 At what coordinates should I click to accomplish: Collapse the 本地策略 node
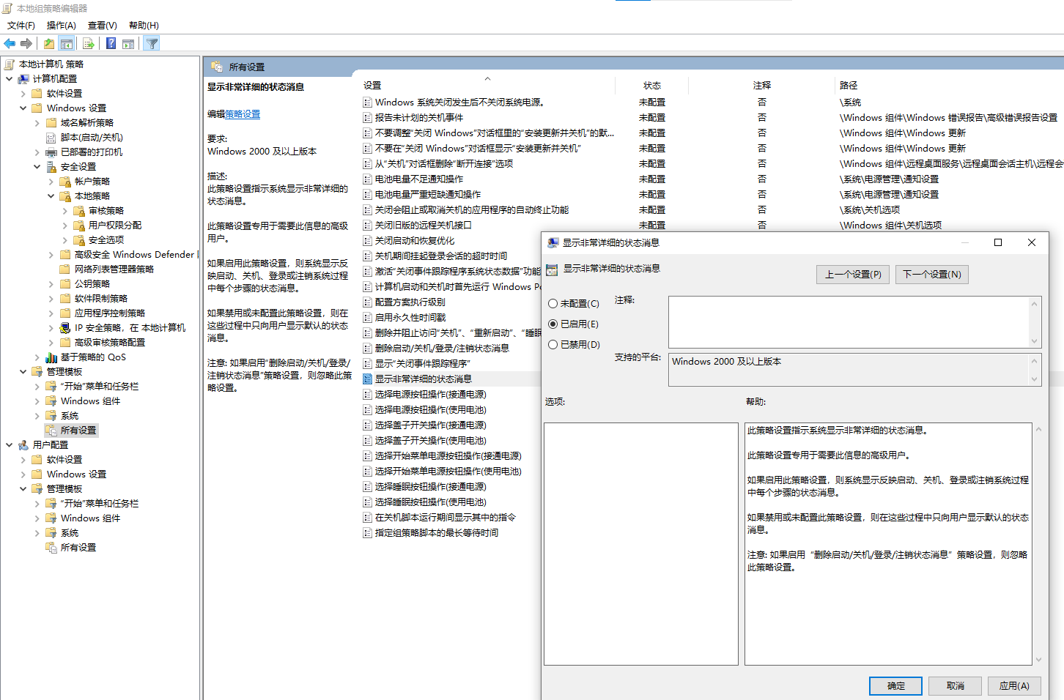[51, 196]
